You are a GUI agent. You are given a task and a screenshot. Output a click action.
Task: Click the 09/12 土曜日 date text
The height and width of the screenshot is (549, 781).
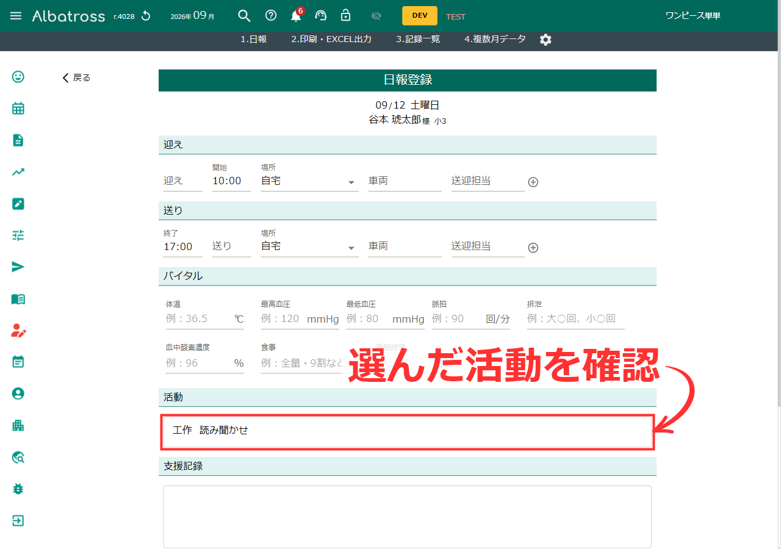click(408, 106)
